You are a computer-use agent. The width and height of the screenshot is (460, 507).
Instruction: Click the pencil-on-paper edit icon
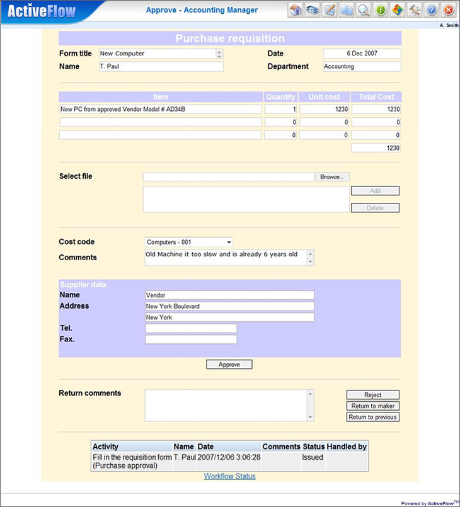pyautogui.click(x=330, y=10)
